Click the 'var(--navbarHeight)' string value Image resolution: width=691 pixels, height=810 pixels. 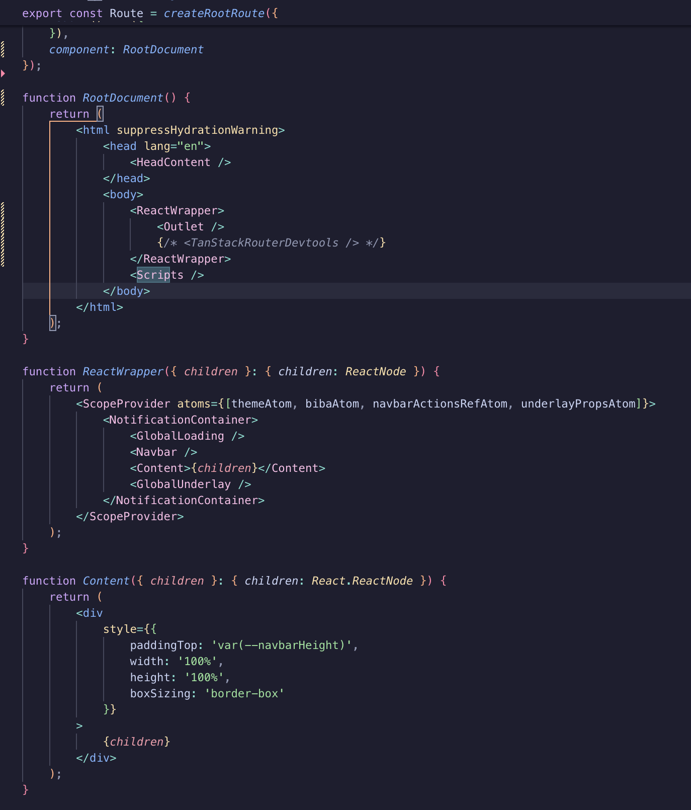pos(281,645)
